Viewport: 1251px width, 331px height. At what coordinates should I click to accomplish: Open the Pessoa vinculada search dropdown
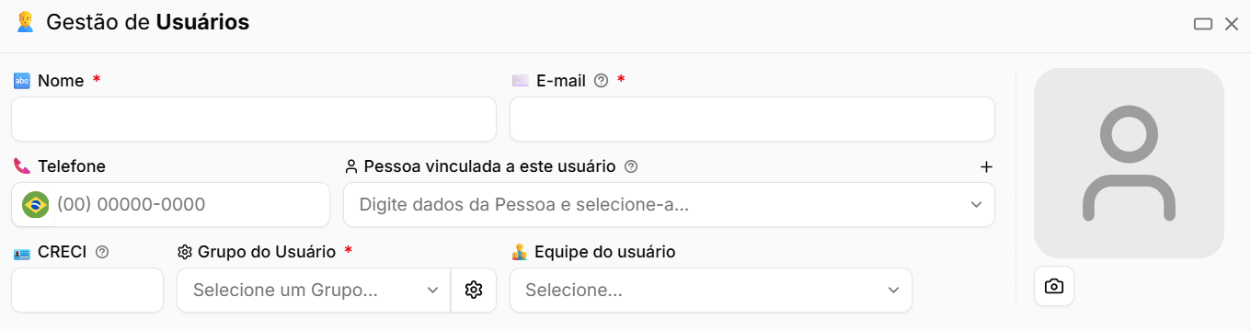click(669, 204)
